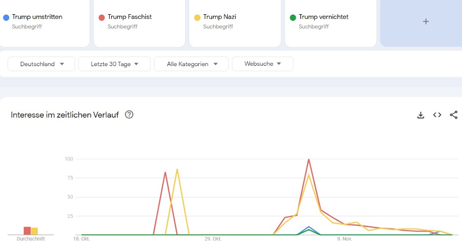This screenshot has width=462, height=242.
Task: Open the Alle Kategorien dropdown
Action: coord(191,64)
